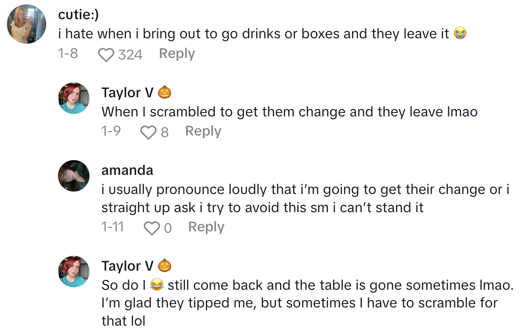The width and height of the screenshot is (527, 332).
Task: Reply to cutie:)'s comment
Action: pyautogui.click(x=177, y=54)
